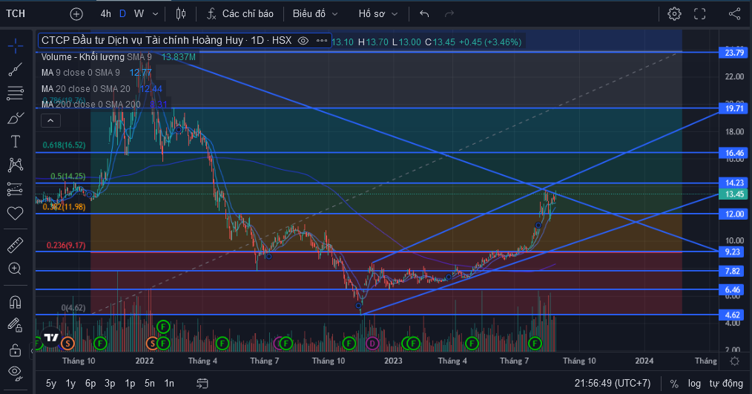Click the candlestick chart type icon
Screen dimensions: 752x394
[181, 14]
